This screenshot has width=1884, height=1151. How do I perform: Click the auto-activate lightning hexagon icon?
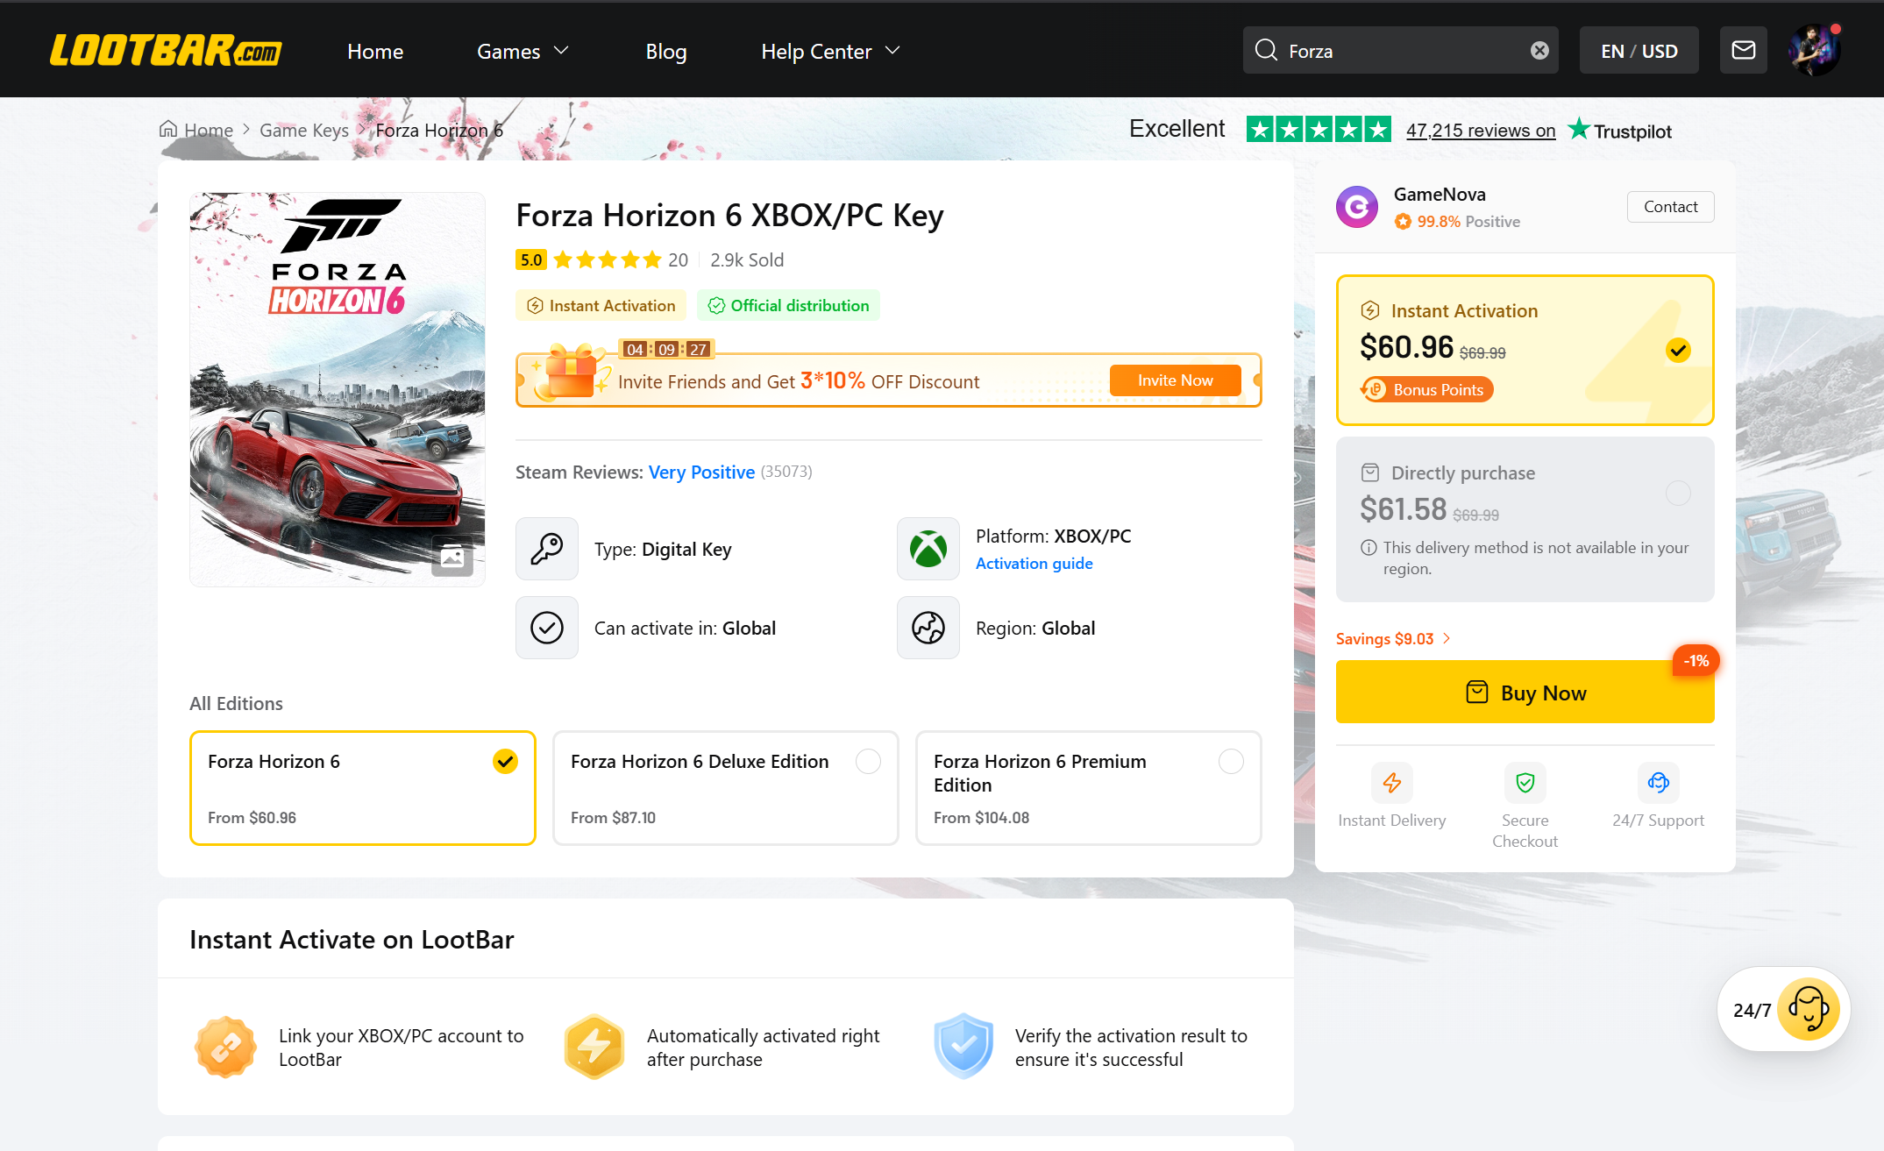coord(594,1047)
